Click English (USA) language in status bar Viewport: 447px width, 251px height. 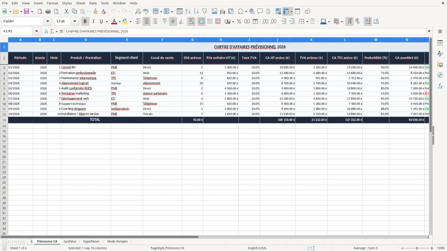pos(257,248)
